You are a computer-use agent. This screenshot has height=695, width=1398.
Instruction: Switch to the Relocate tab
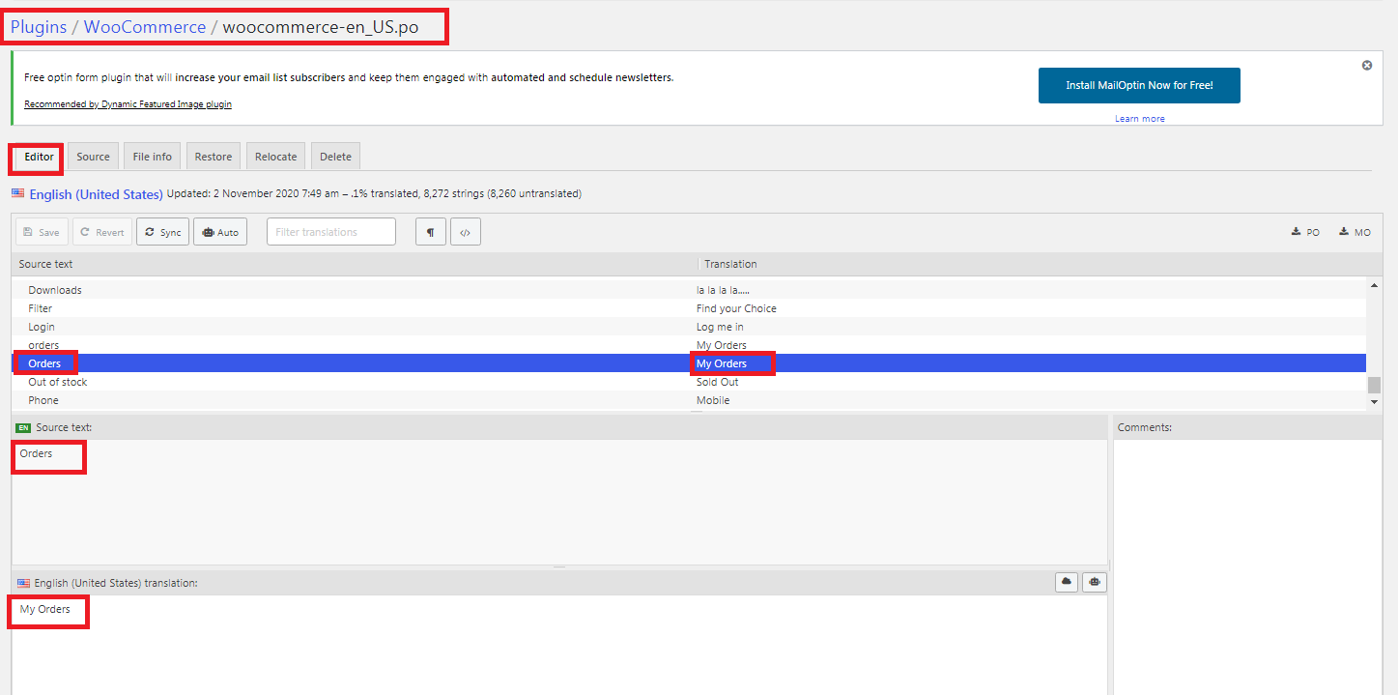coord(276,157)
